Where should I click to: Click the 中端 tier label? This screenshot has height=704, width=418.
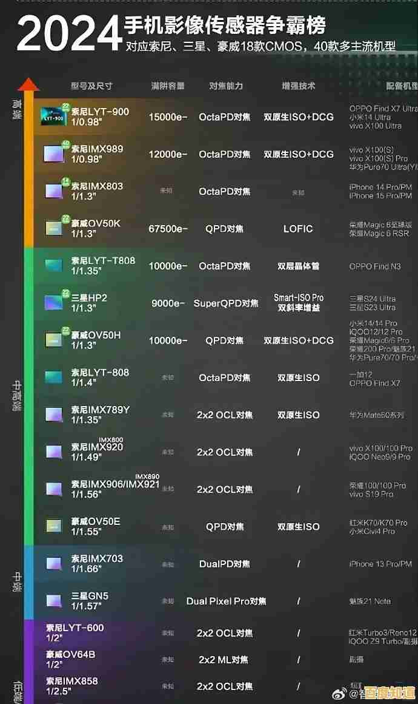(16, 582)
